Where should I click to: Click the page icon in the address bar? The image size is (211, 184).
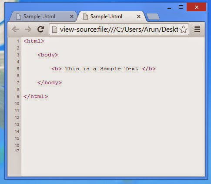[54, 30]
